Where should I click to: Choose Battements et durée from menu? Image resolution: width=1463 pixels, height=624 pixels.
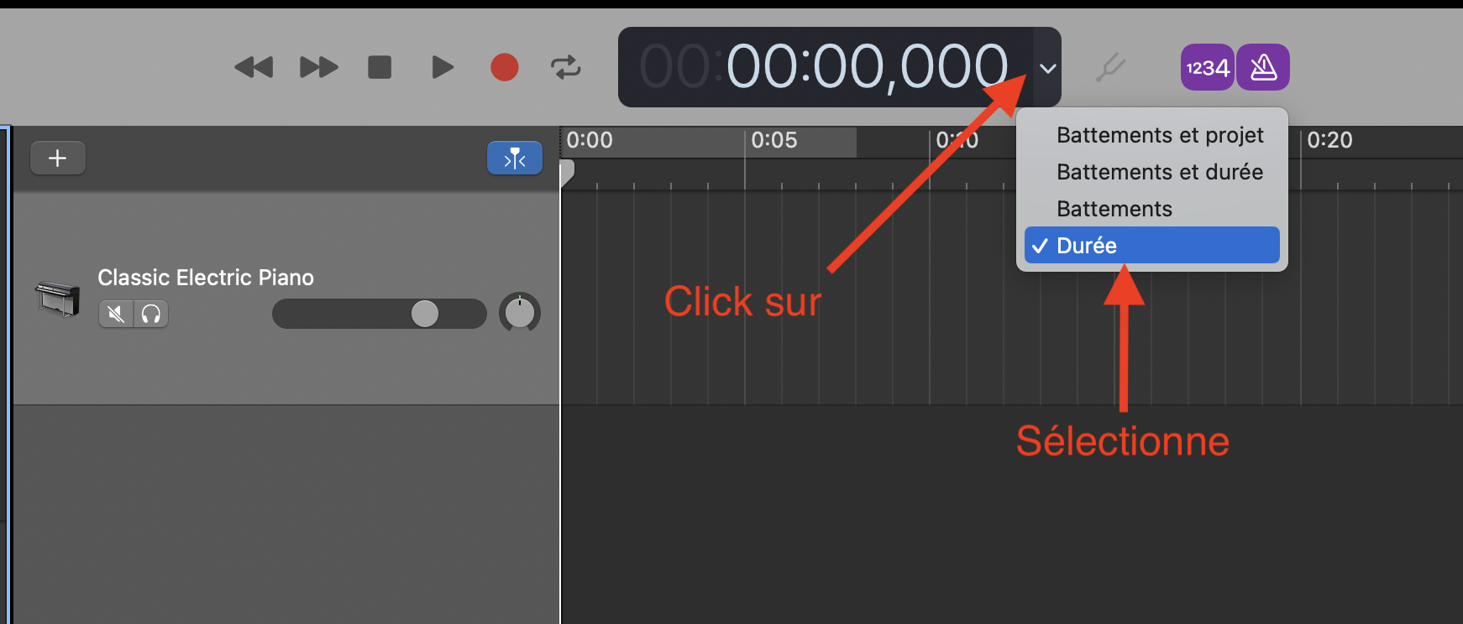[1160, 172]
